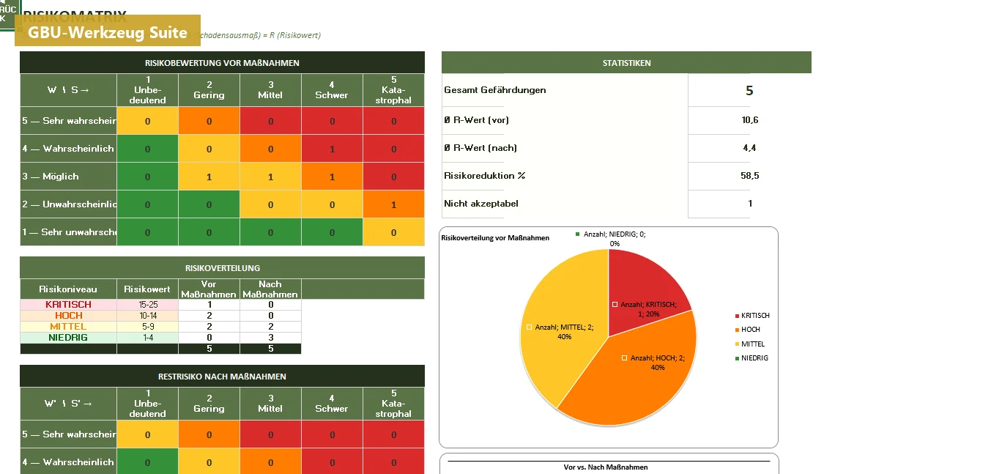The height and width of the screenshot is (474, 991).
Task: Select the HOCH cell in the Risikoniveau column
Action: [x=68, y=316]
